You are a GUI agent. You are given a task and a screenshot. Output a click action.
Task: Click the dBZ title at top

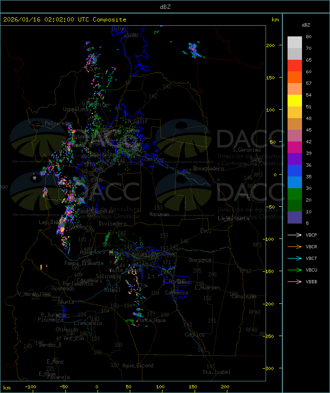(x=165, y=7)
